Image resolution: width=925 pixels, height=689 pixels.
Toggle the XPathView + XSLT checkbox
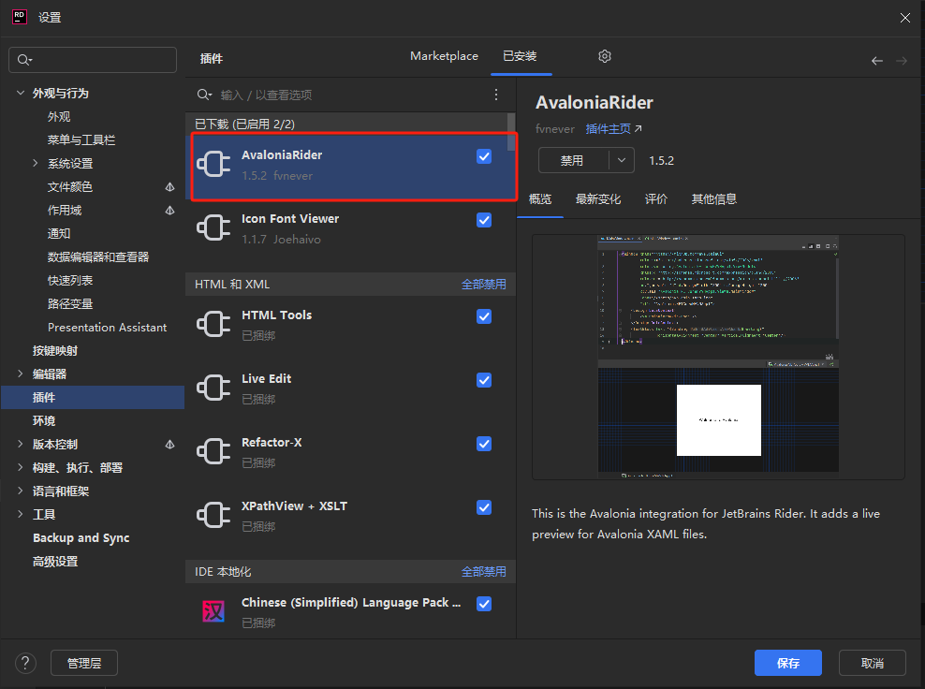coord(484,508)
